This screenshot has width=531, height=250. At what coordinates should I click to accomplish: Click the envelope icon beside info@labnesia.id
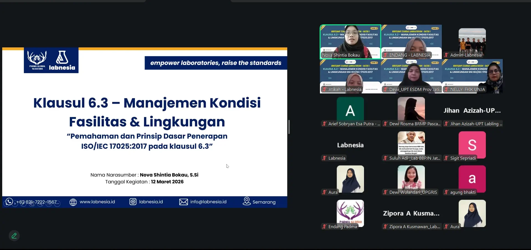(183, 202)
